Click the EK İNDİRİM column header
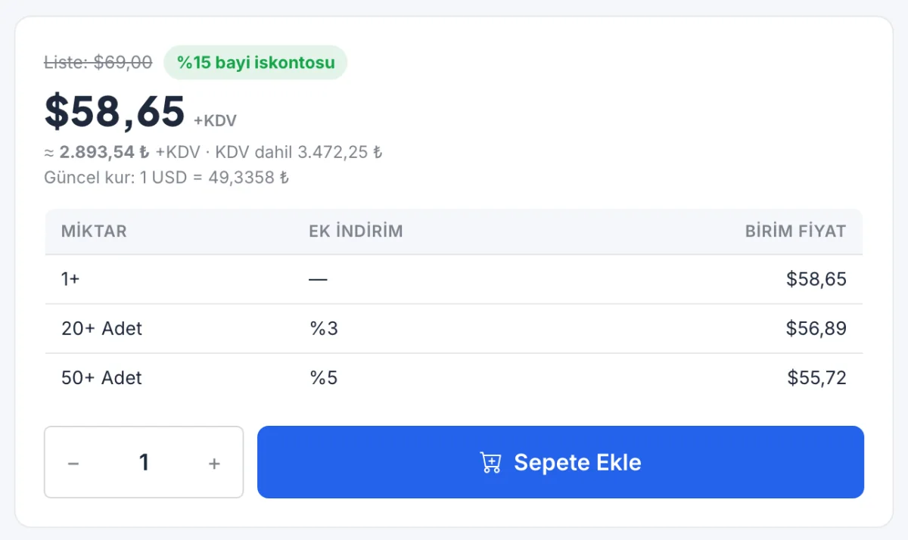Screen dimensions: 908x540 [x=356, y=231]
